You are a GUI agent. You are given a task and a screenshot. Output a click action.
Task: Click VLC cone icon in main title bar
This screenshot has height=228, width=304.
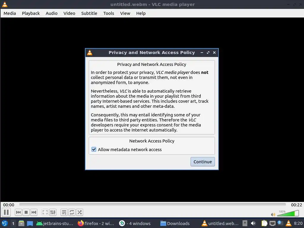tap(5, 4)
